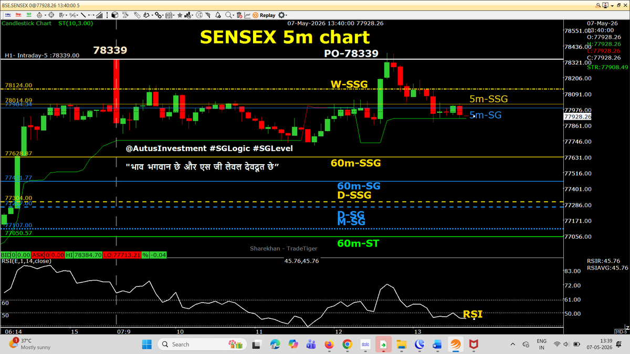Click the TGT target marker icon
The image size is (630, 354).
point(29,15)
